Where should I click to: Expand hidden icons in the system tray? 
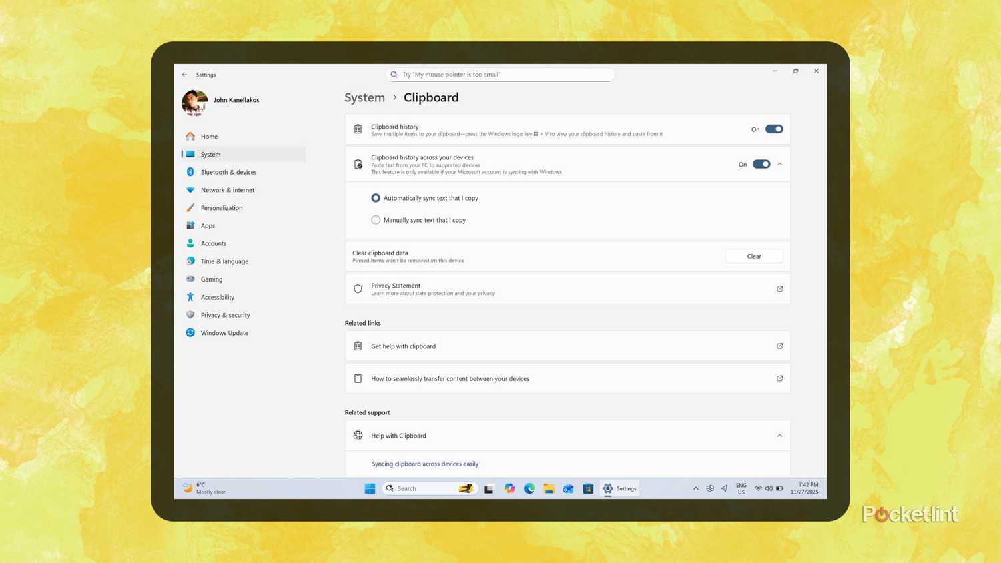(695, 488)
